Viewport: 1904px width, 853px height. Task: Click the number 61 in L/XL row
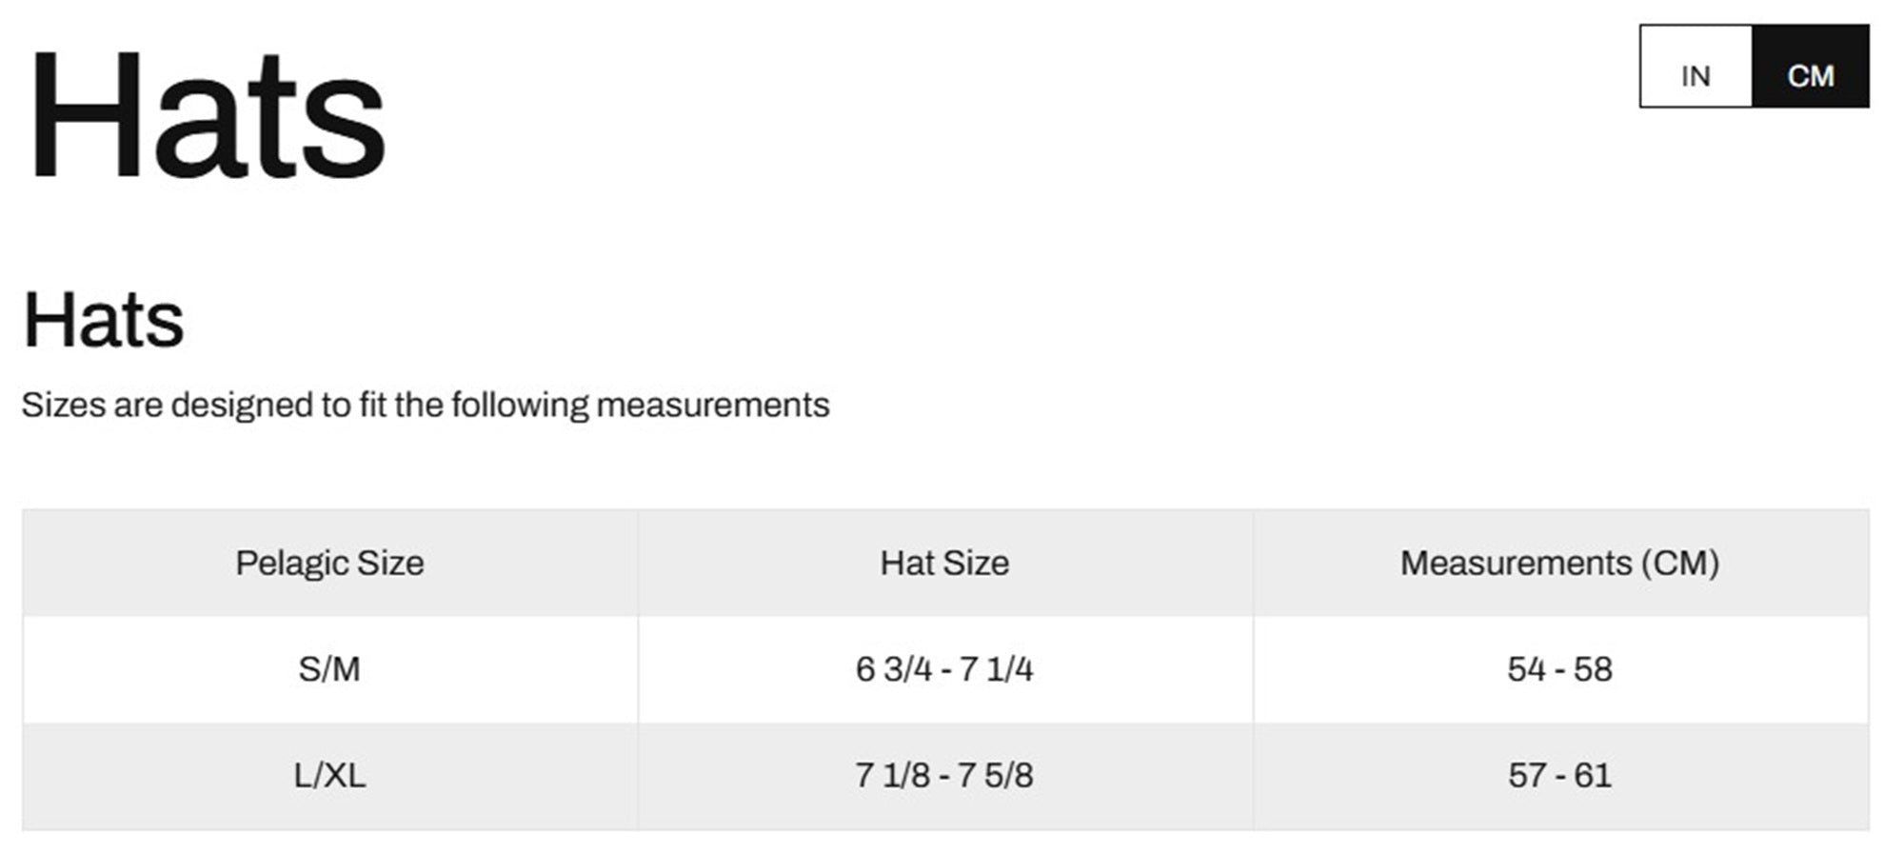point(1593,776)
